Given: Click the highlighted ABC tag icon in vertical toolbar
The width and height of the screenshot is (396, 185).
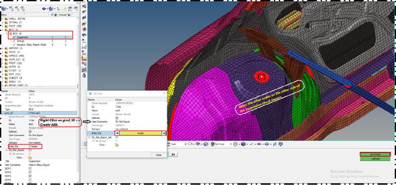Looking at the screenshot, I should click(84, 58).
